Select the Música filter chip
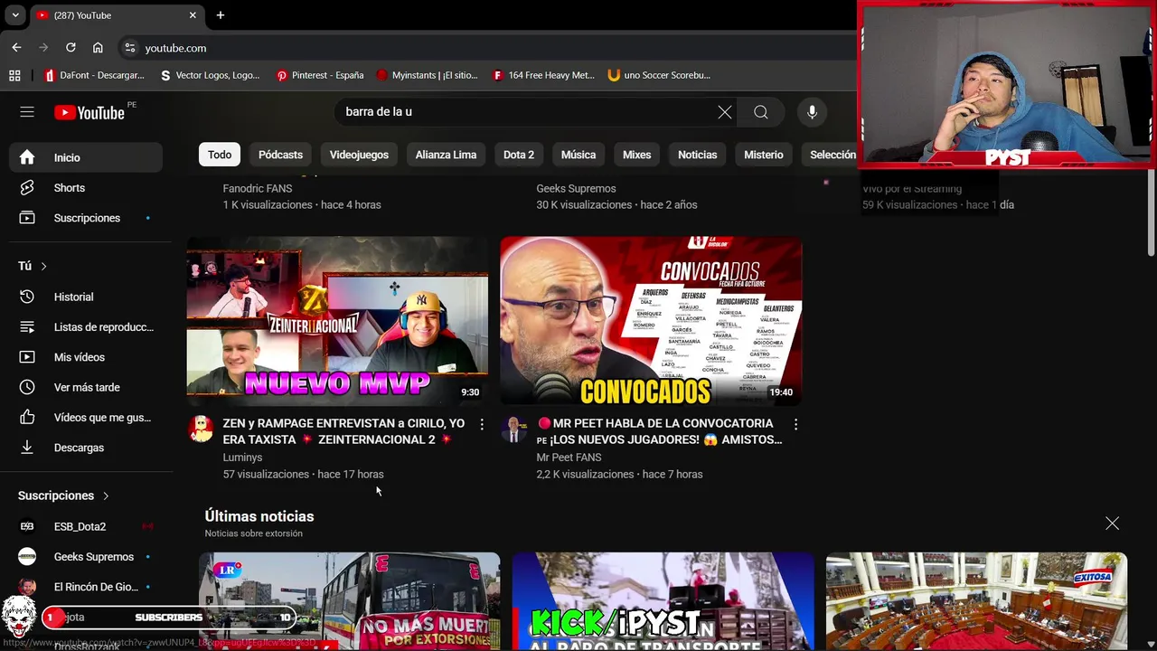The width and height of the screenshot is (1157, 651). point(578,155)
